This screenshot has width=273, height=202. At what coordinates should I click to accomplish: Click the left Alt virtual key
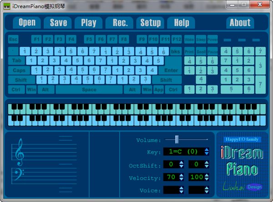click(45, 90)
